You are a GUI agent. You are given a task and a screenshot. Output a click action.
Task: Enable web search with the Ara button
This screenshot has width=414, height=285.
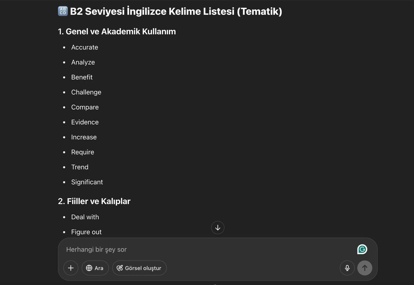(95, 268)
